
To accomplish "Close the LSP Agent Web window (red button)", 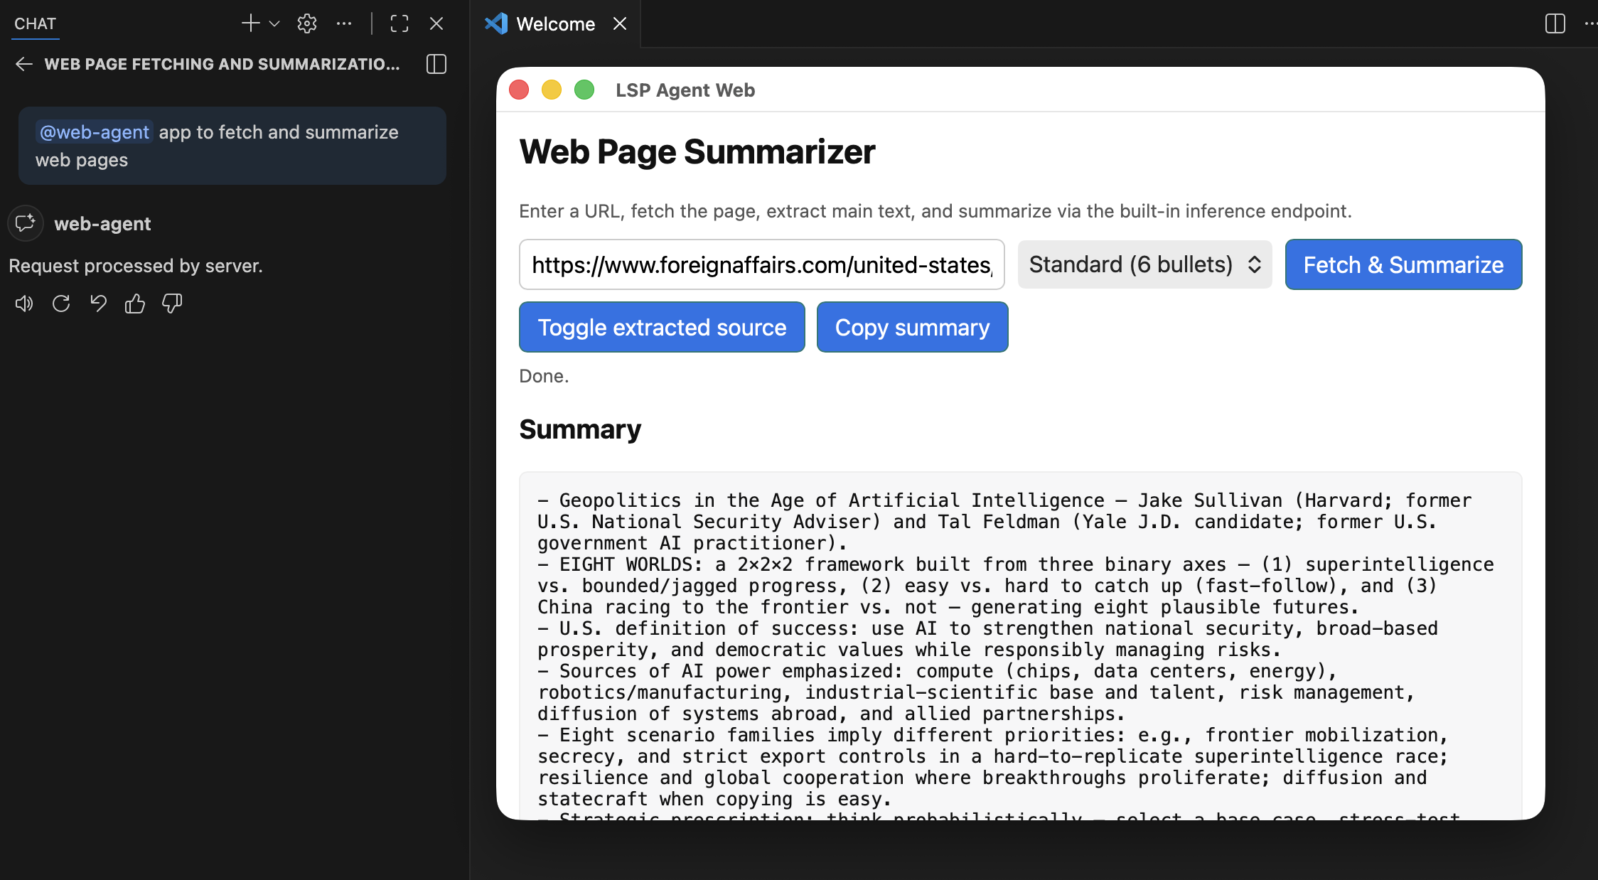I will tap(519, 90).
